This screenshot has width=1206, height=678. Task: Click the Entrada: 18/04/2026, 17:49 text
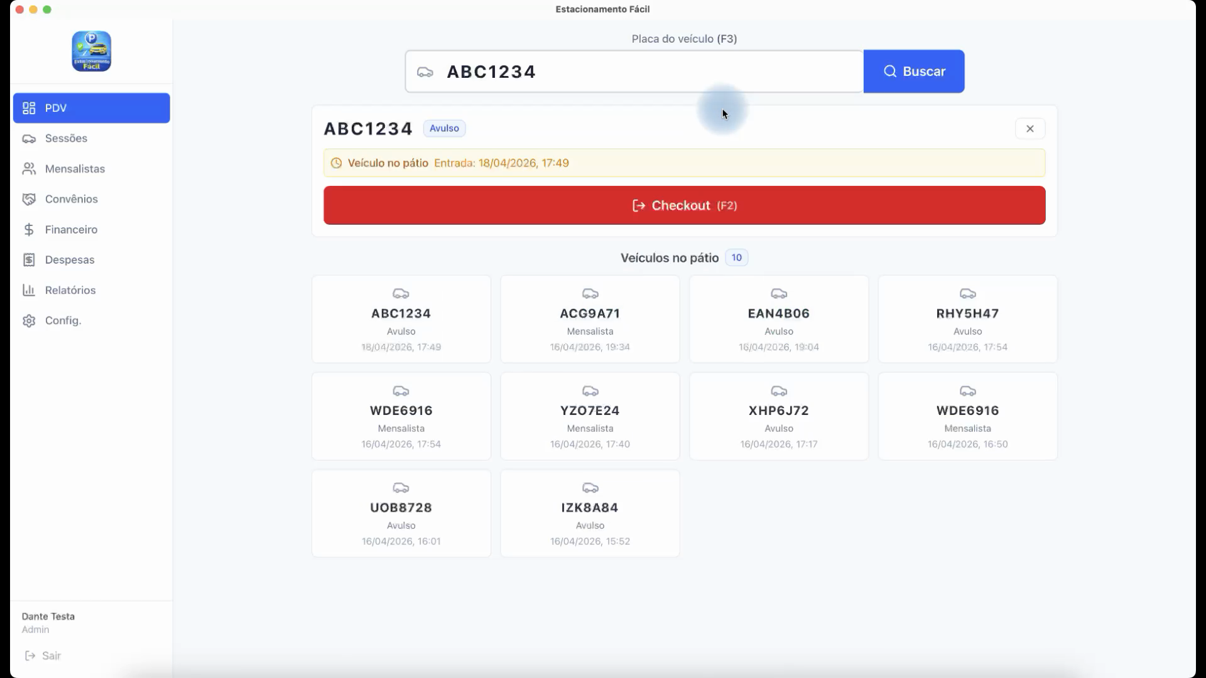(x=501, y=163)
